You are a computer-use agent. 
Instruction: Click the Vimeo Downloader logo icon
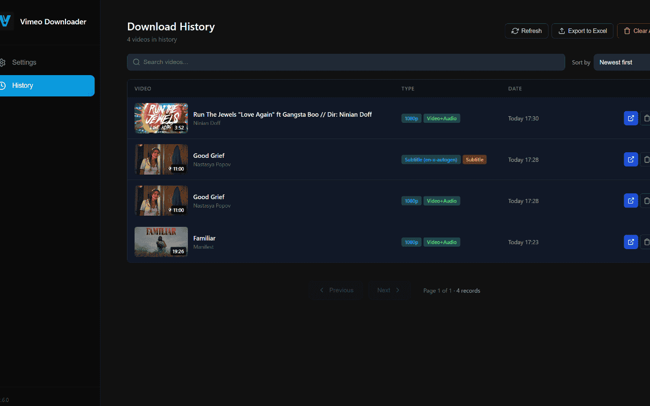coord(5,21)
